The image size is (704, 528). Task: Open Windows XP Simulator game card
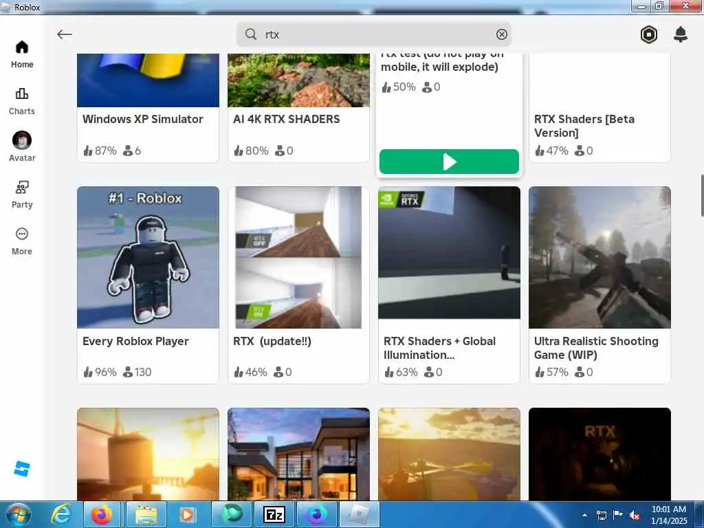[148, 108]
